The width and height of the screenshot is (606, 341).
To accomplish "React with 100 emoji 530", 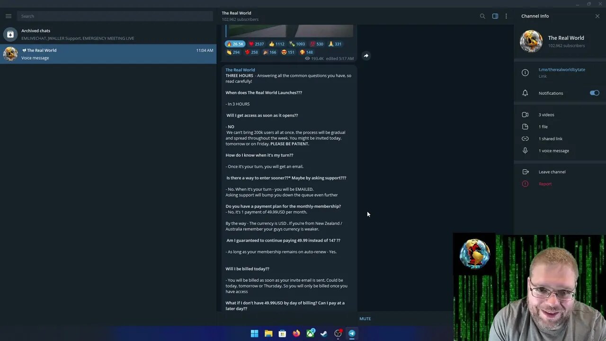I will 317,44.
